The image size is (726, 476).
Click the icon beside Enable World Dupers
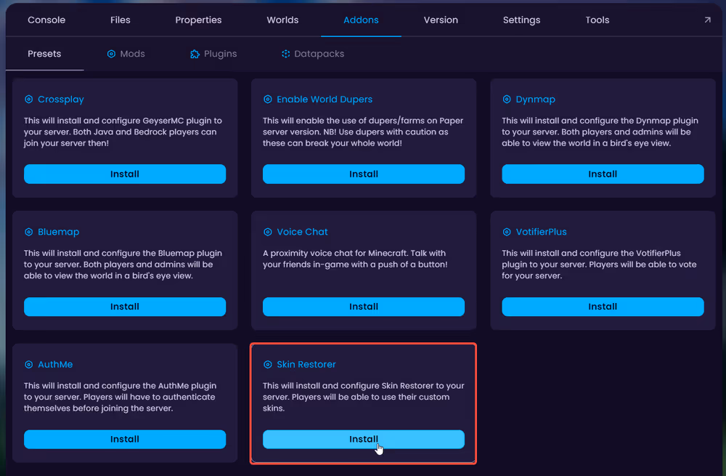coord(268,100)
